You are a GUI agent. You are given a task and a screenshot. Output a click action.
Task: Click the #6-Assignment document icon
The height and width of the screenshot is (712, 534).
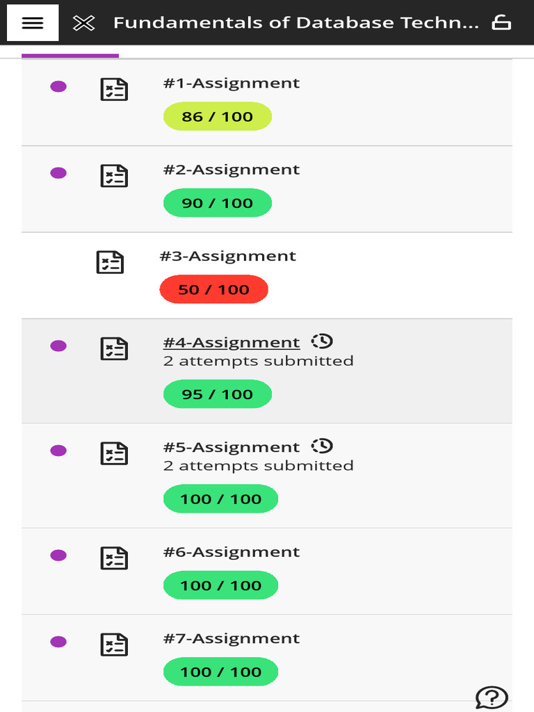point(114,558)
